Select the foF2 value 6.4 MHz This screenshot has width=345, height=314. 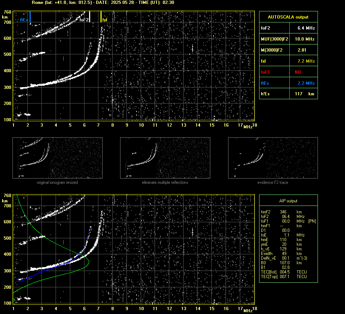point(306,28)
